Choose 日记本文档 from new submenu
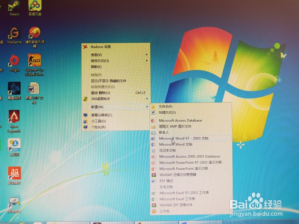299x224 pixels. (x=191, y=151)
